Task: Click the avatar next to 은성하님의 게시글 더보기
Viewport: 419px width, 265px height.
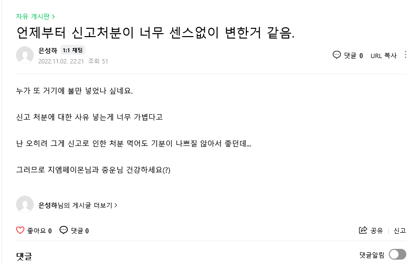Action: pyautogui.click(x=25, y=205)
